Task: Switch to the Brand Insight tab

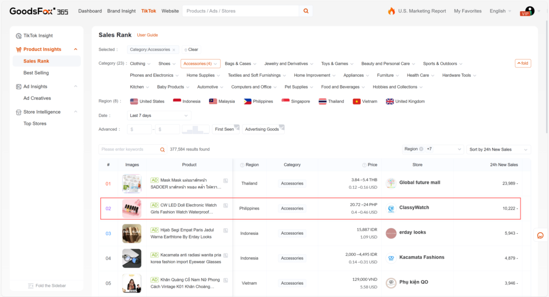Action: tap(121, 11)
